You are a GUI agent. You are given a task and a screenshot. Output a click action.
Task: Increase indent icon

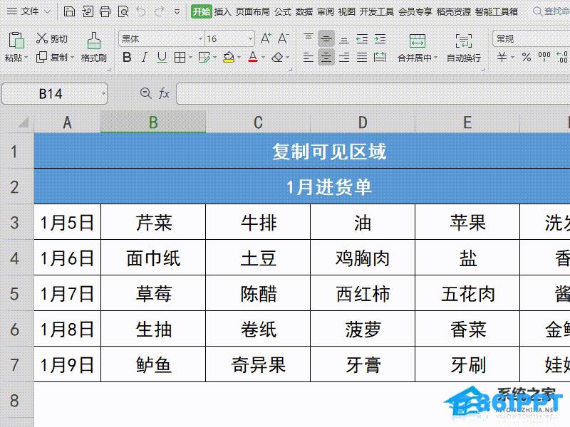[380, 38]
